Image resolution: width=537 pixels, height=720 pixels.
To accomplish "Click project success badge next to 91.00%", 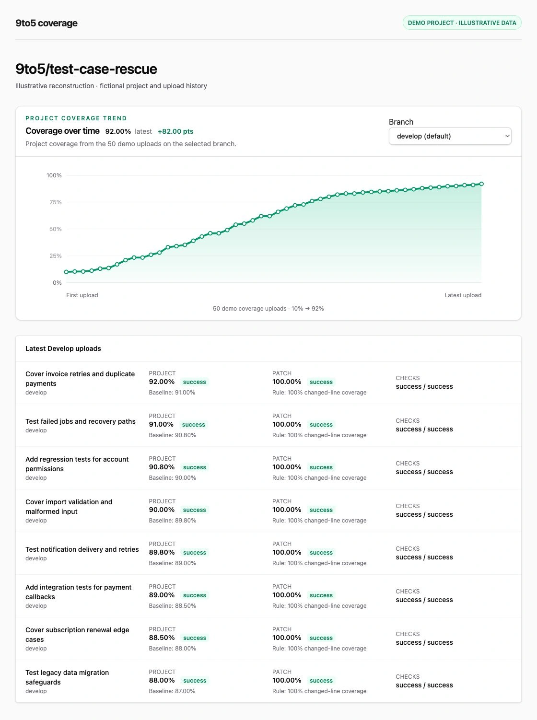I will pyautogui.click(x=194, y=425).
